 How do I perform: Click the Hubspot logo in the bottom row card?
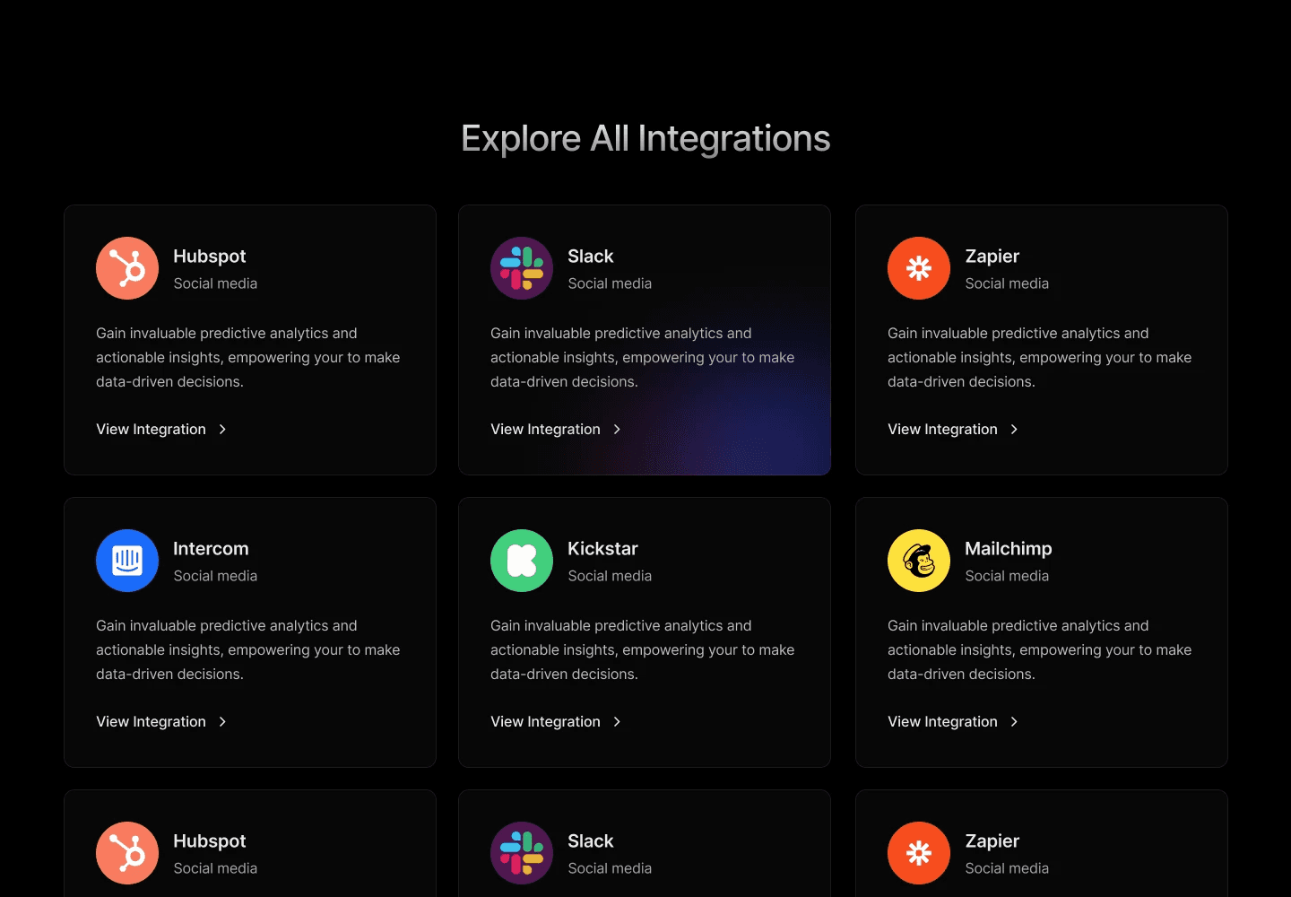127,853
